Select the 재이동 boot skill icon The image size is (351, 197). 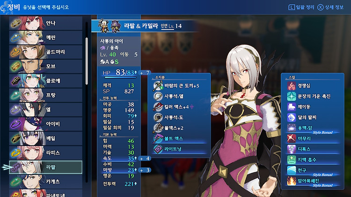[x=292, y=107]
